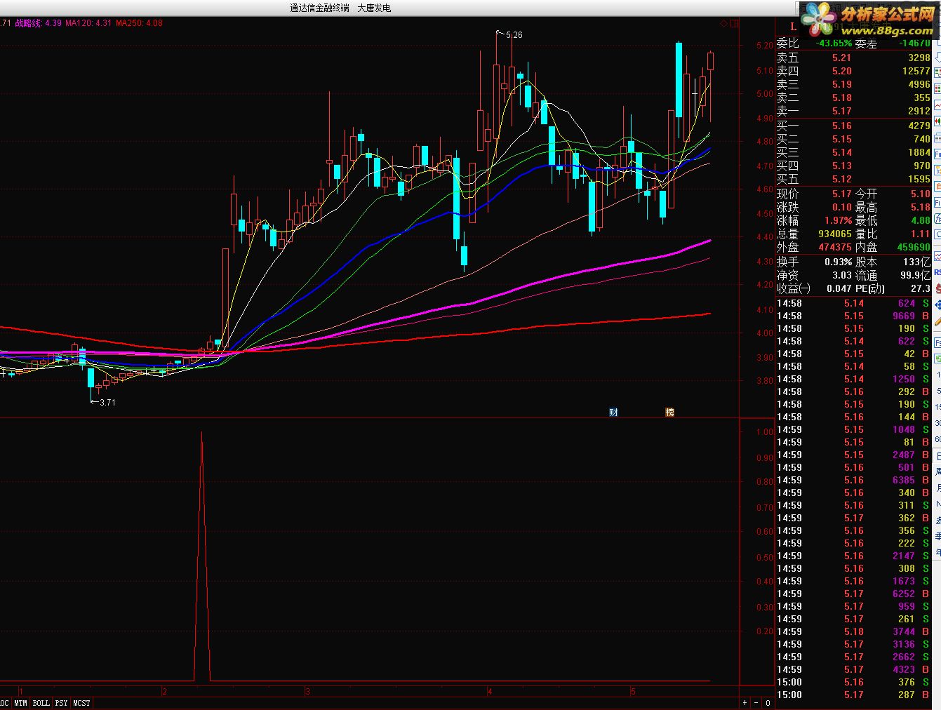Switch to the BOLL indicator tab
The height and width of the screenshot is (710, 941).
coord(41,703)
